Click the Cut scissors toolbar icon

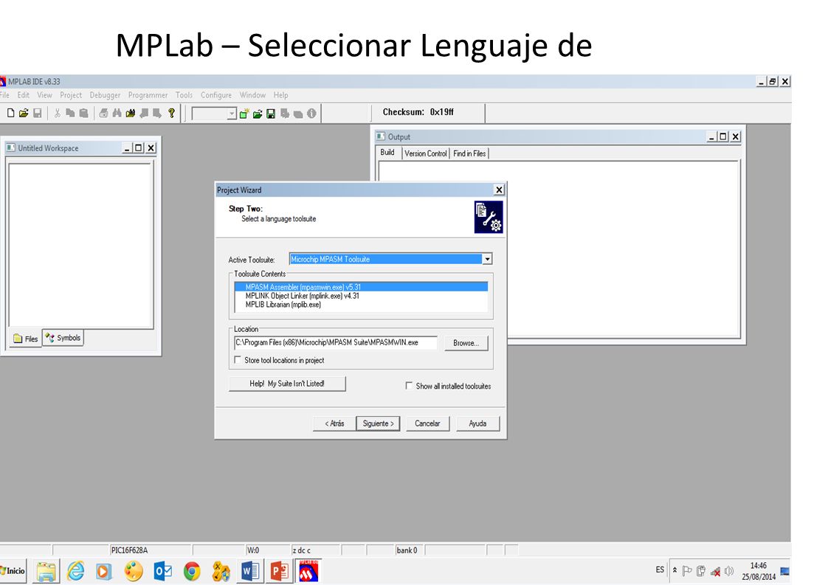(x=57, y=113)
